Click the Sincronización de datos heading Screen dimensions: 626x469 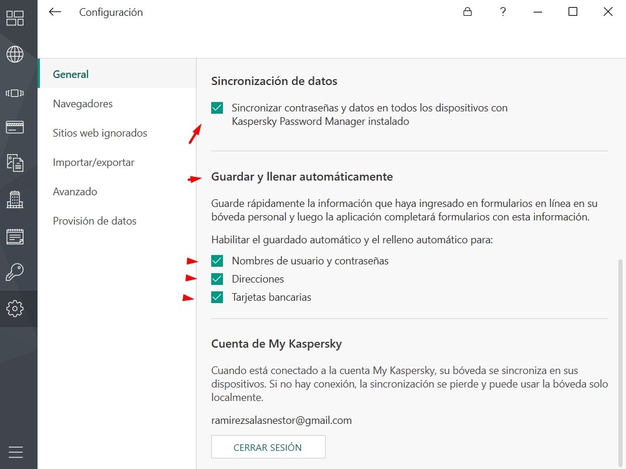274,81
